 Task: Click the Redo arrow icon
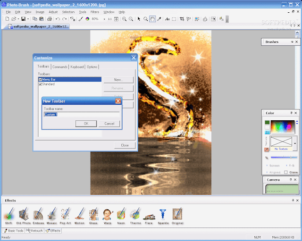tap(64, 19)
